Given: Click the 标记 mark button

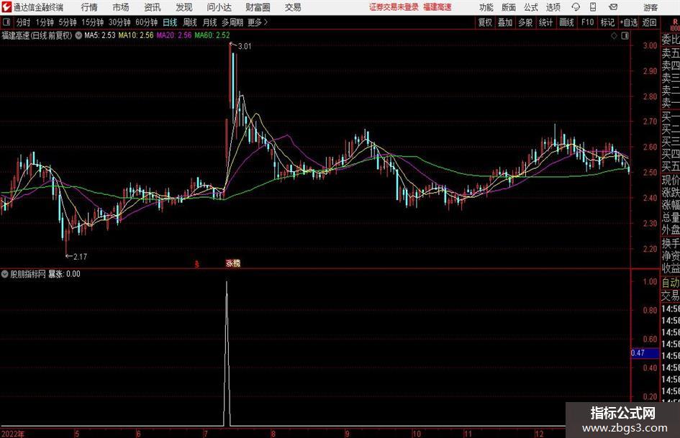Looking at the screenshot, I should tap(607, 22).
